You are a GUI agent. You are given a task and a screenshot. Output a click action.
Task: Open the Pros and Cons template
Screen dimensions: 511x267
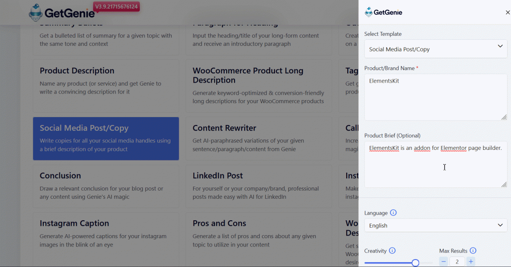point(259,234)
